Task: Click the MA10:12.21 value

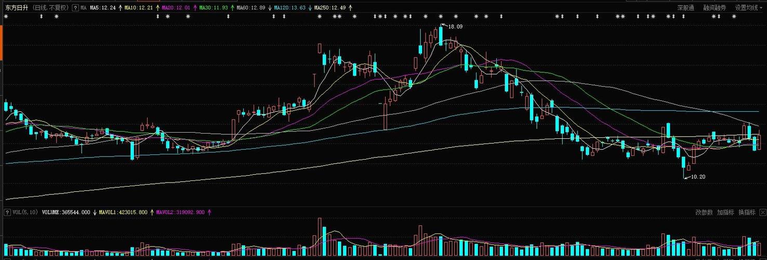Action: click(139, 8)
